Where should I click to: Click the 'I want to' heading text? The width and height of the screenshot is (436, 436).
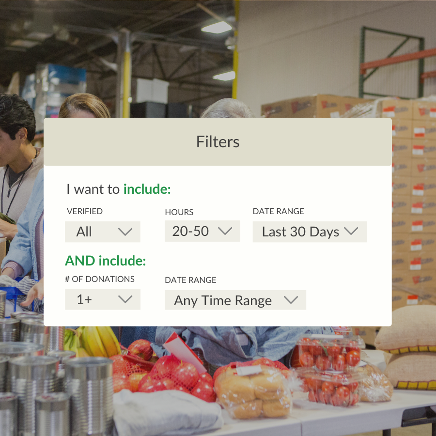point(93,189)
